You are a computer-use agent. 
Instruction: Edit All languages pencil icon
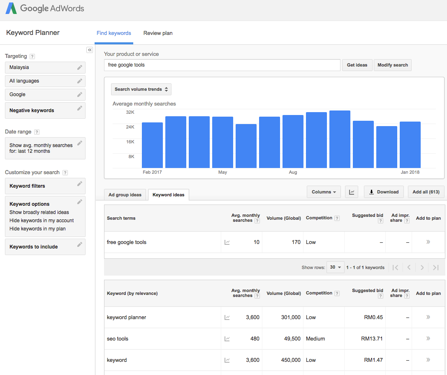(x=79, y=81)
